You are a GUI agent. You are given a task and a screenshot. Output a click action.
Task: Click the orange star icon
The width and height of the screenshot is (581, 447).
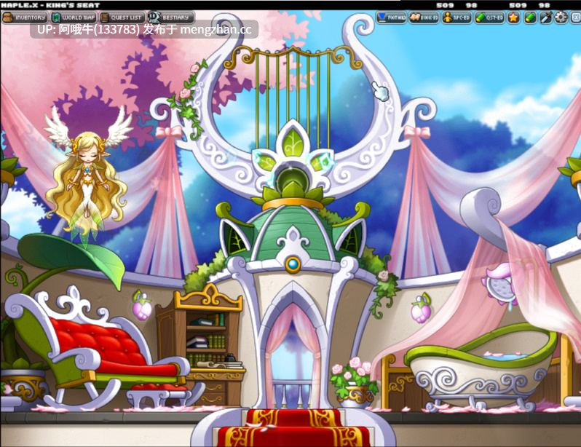513,17
